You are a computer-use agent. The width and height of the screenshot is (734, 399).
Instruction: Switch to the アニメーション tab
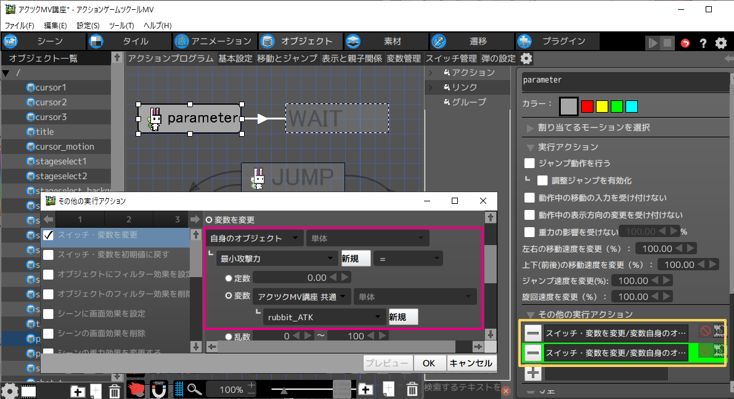pyautogui.click(x=214, y=42)
